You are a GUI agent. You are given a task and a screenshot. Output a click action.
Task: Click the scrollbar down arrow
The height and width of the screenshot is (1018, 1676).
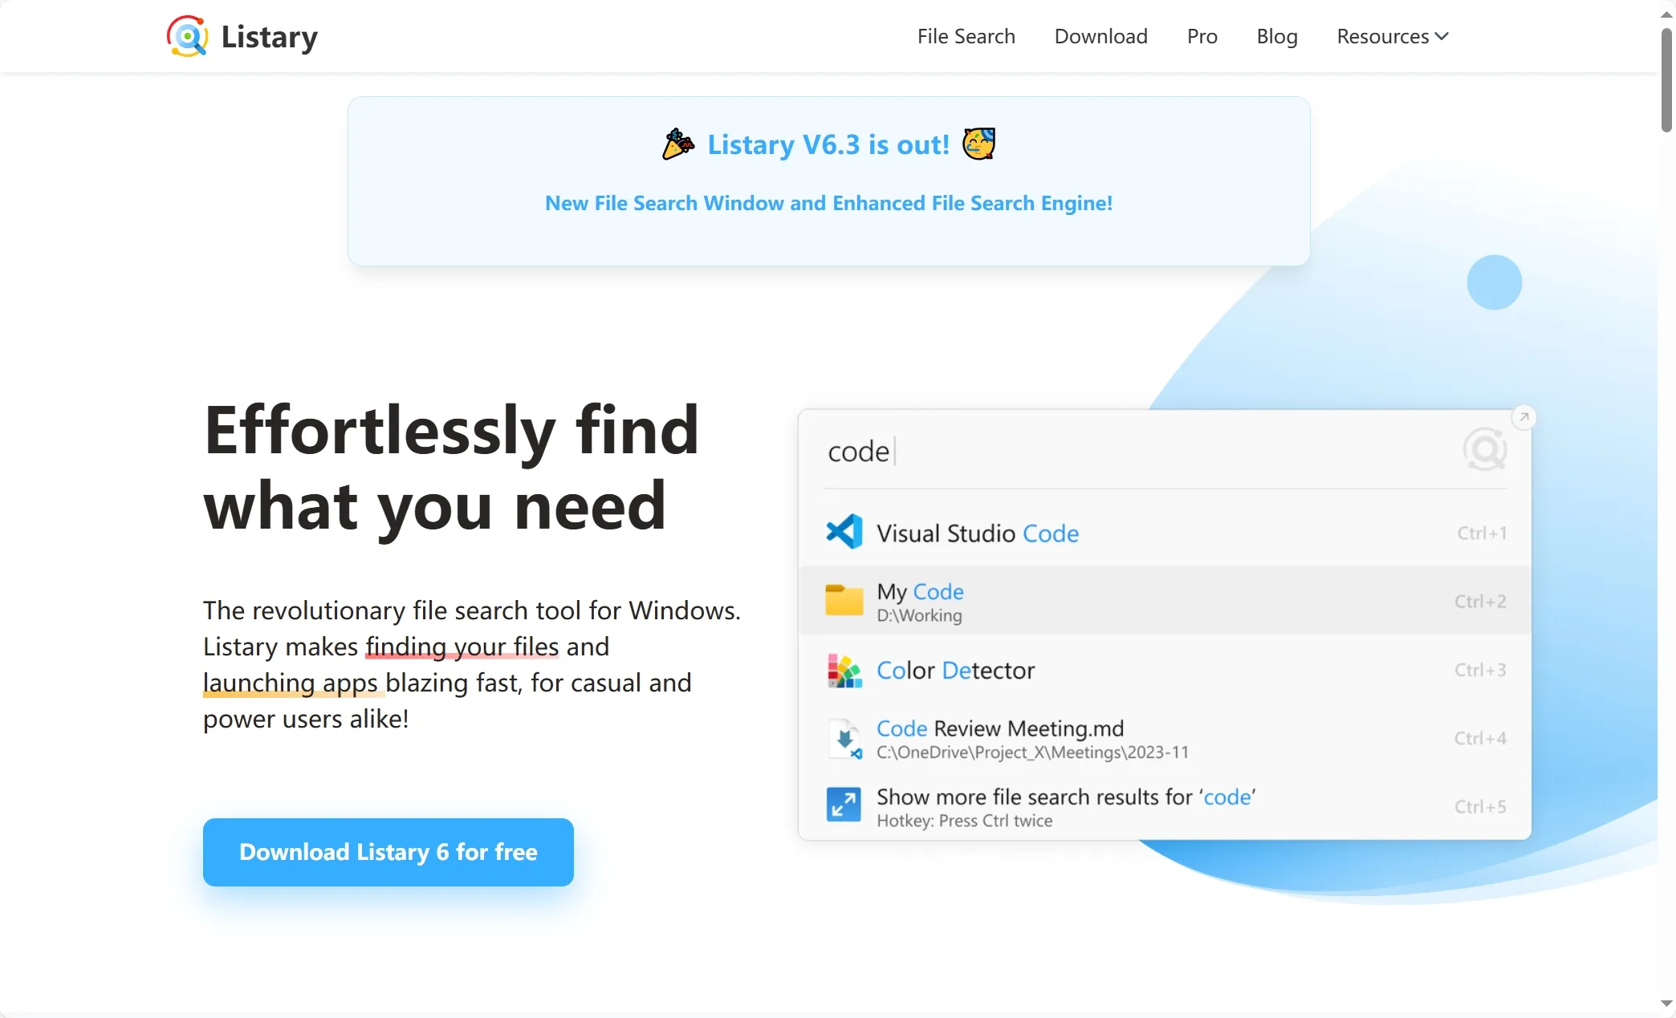(1666, 1004)
